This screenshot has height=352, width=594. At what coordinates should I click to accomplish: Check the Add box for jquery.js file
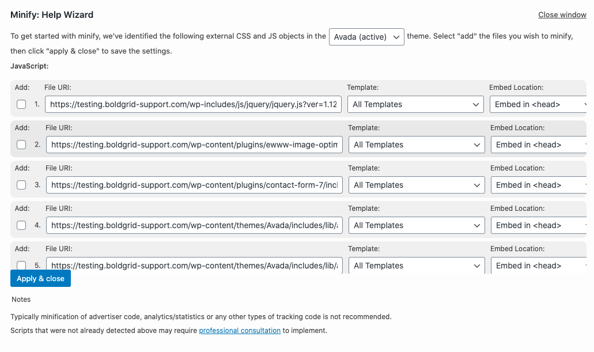click(x=21, y=104)
